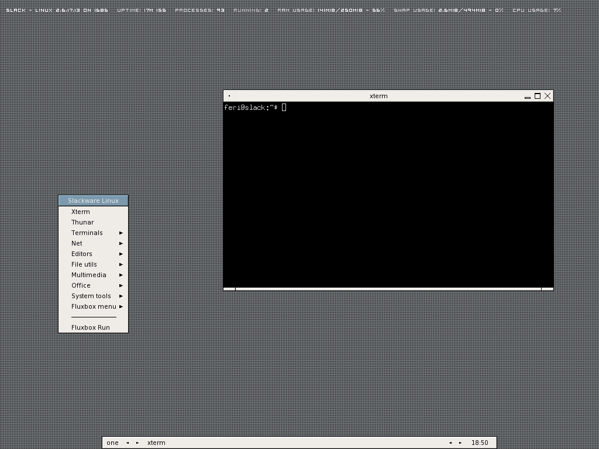Click the RAM usage status text
This screenshot has width=599, height=449.
pos(331,10)
